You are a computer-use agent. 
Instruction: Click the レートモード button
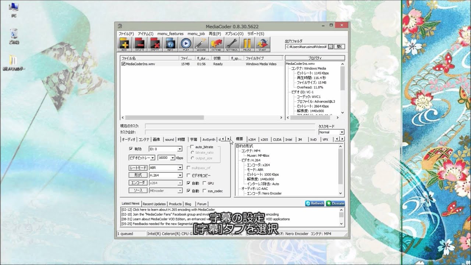(x=138, y=167)
